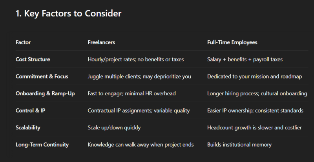Screen dimensions: 314x162
Task: Select the "Freelancers" column header
Action: 101,42
